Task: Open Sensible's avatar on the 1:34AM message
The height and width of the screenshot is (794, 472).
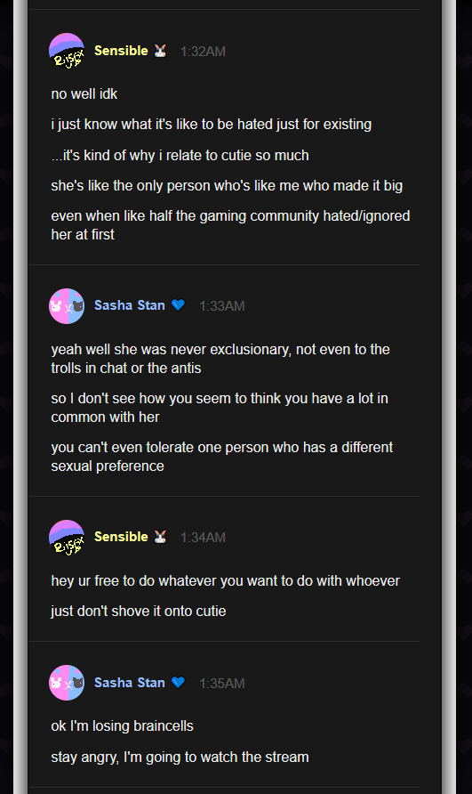Action: pyautogui.click(x=67, y=538)
